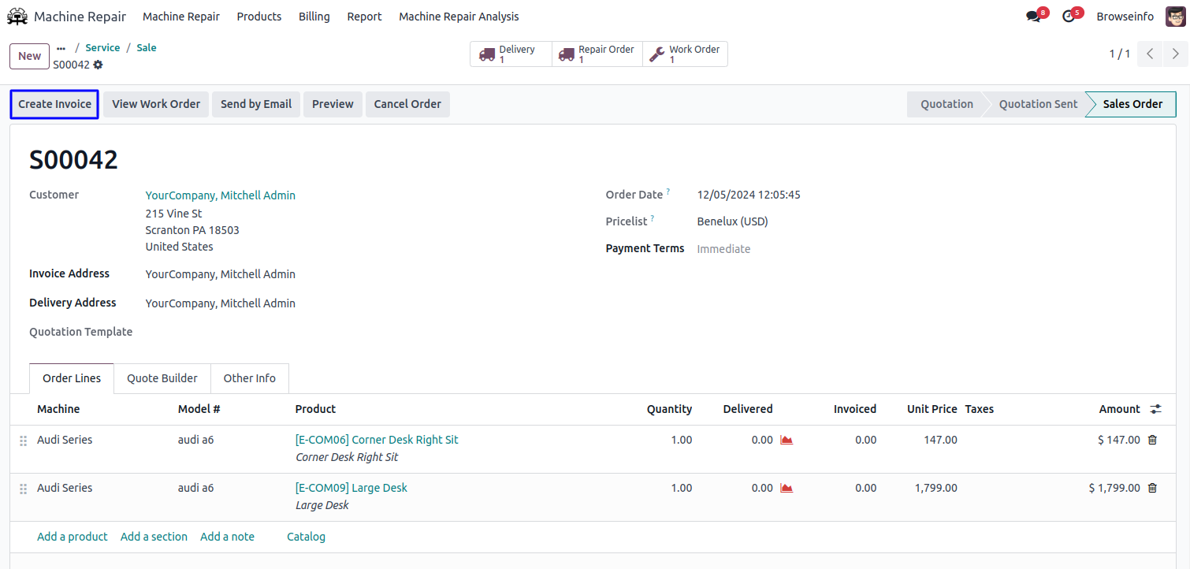1190x569 pixels.
Task: Switch to the Other Info tab
Action: tap(249, 378)
